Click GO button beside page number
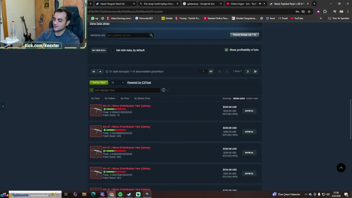Screen dimensions: 352x198 (x=211, y=71)
